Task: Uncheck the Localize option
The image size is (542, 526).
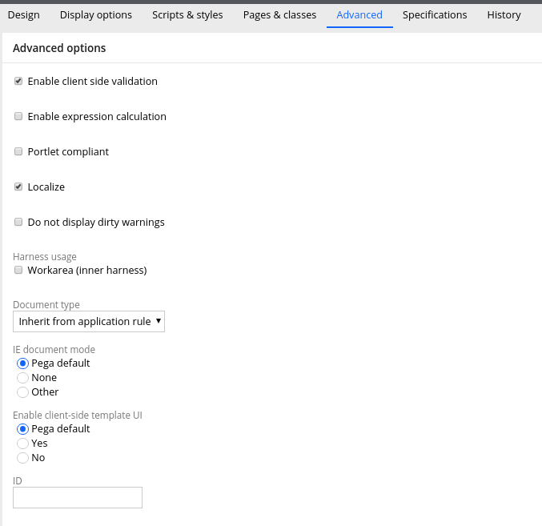Action: click(x=18, y=187)
